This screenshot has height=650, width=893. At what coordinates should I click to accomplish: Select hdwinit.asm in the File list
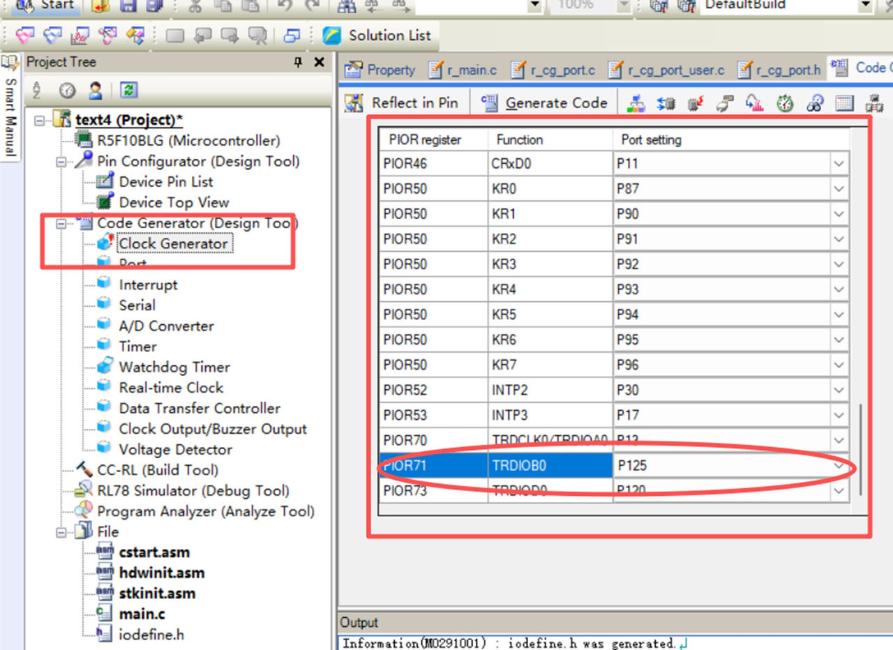[162, 573]
